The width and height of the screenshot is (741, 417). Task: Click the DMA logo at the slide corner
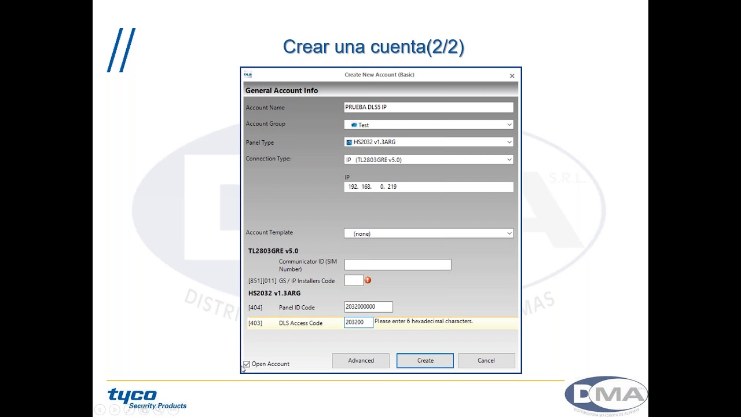coord(606,396)
